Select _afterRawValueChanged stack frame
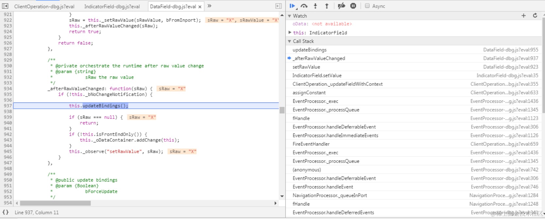 click(414, 58)
